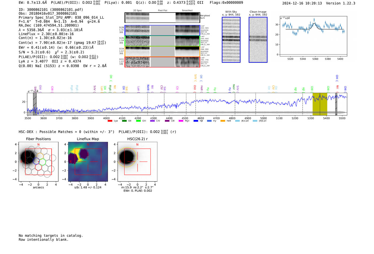This screenshot has width=374, height=254.
Task: Click the Hβ blue legend swatch
Action: coord(196,121)
